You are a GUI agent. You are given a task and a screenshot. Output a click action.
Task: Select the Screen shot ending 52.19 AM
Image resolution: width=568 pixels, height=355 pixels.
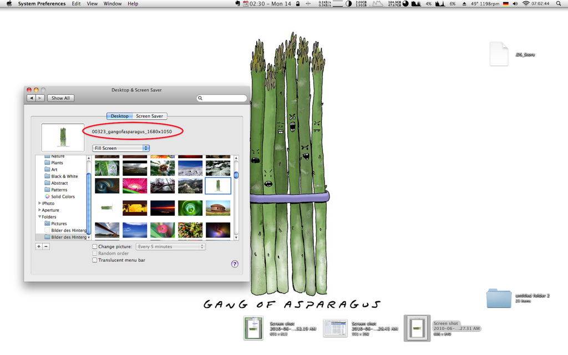point(253,328)
